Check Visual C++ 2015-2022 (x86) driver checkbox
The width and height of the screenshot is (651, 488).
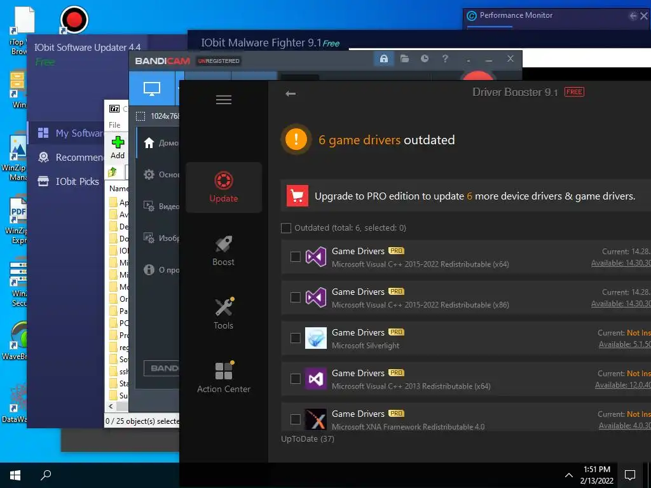pyautogui.click(x=295, y=297)
